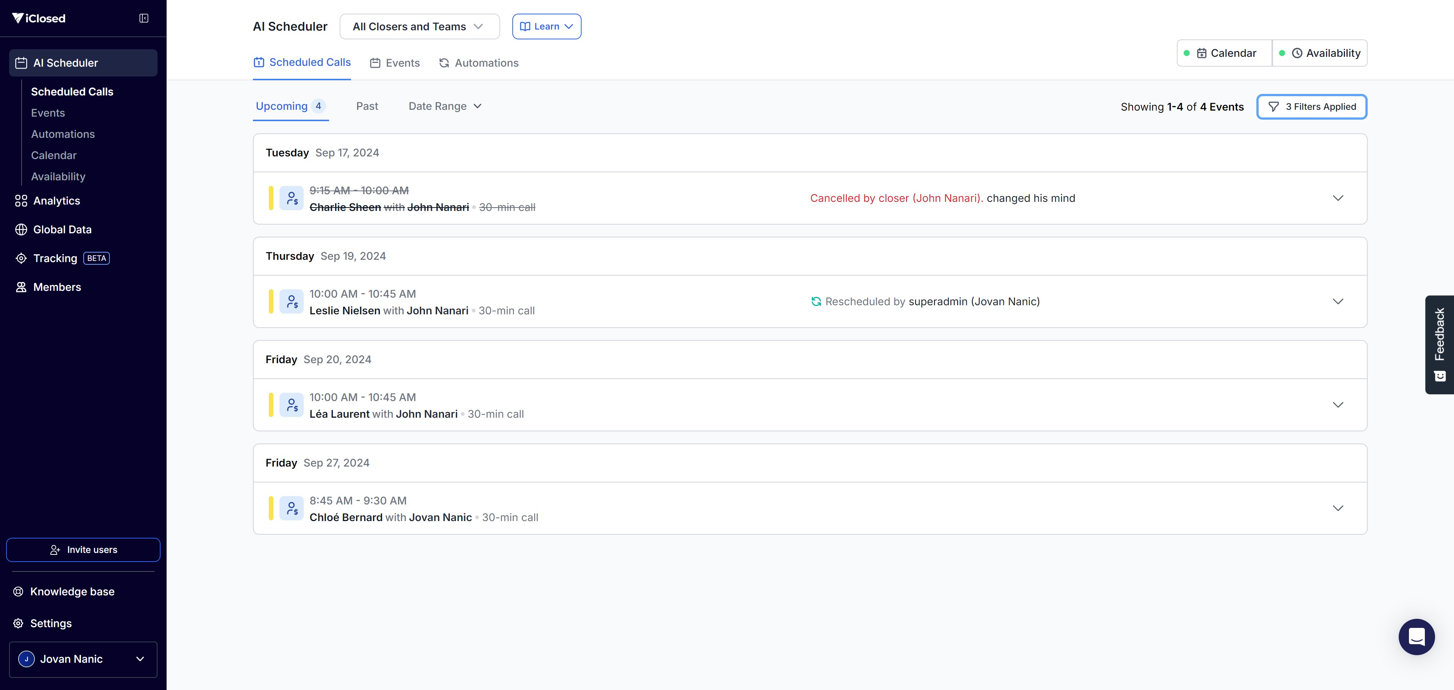Click the Global Data globe icon
Viewport: 1454px width, 690px height.
[21, 230]
